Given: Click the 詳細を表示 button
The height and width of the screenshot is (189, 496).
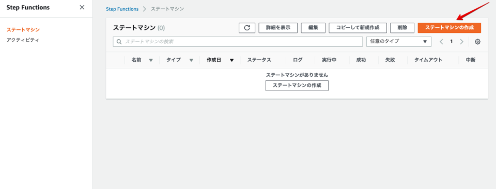Looking at the screenshot, I should tap(278, 28).
